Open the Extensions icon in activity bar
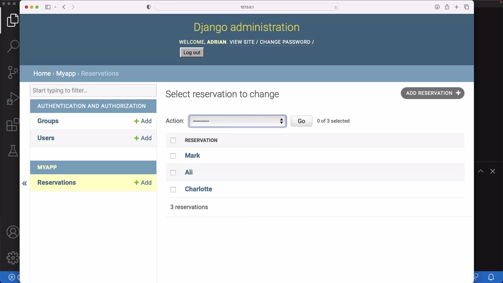This screenshot has width=503, height=283. (x=13, y=125)
